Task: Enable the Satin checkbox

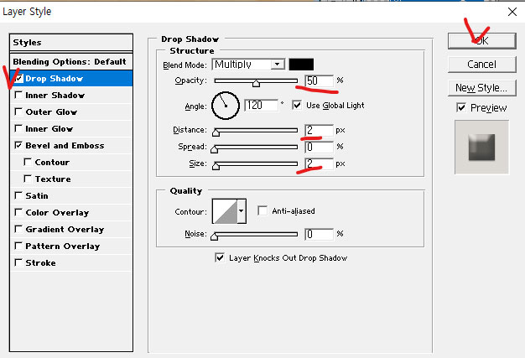Action: point(18,195)
